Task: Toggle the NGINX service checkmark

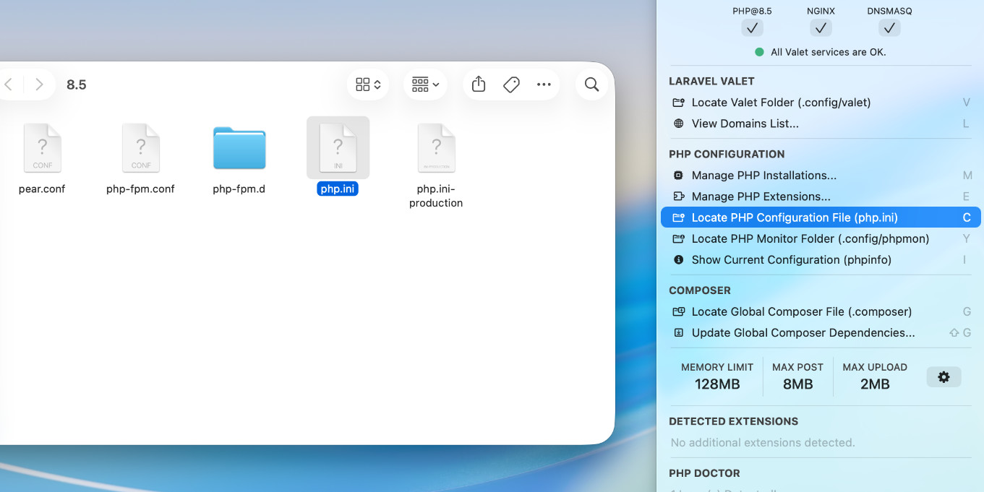Action: coord(821,28)
